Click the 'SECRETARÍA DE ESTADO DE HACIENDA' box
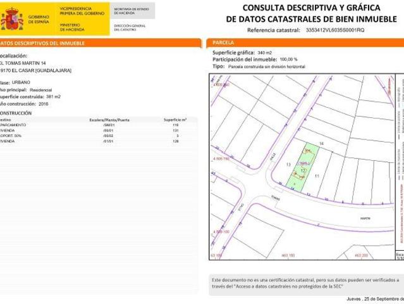Image resolution: width=404 pixels, height=304 pixels. tap(132, 11)
